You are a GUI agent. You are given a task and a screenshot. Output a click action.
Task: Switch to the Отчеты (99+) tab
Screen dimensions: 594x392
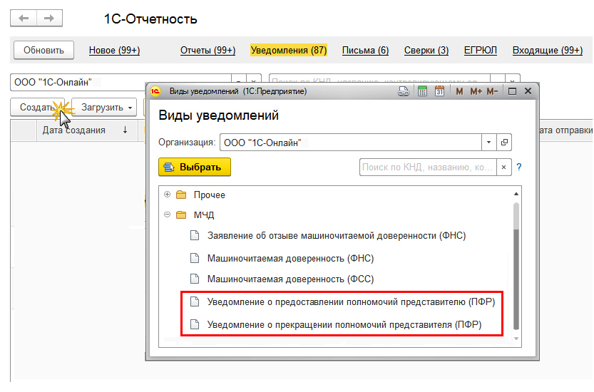click(208, 50)
